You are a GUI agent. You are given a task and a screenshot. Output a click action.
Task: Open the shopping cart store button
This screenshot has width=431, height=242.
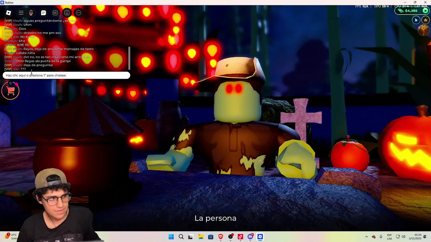[10, 90]
